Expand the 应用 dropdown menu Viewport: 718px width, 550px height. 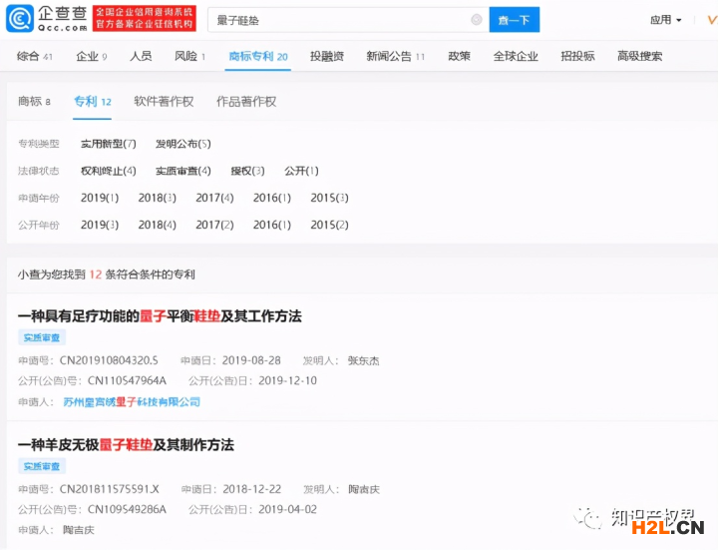(x=665, y=20)
